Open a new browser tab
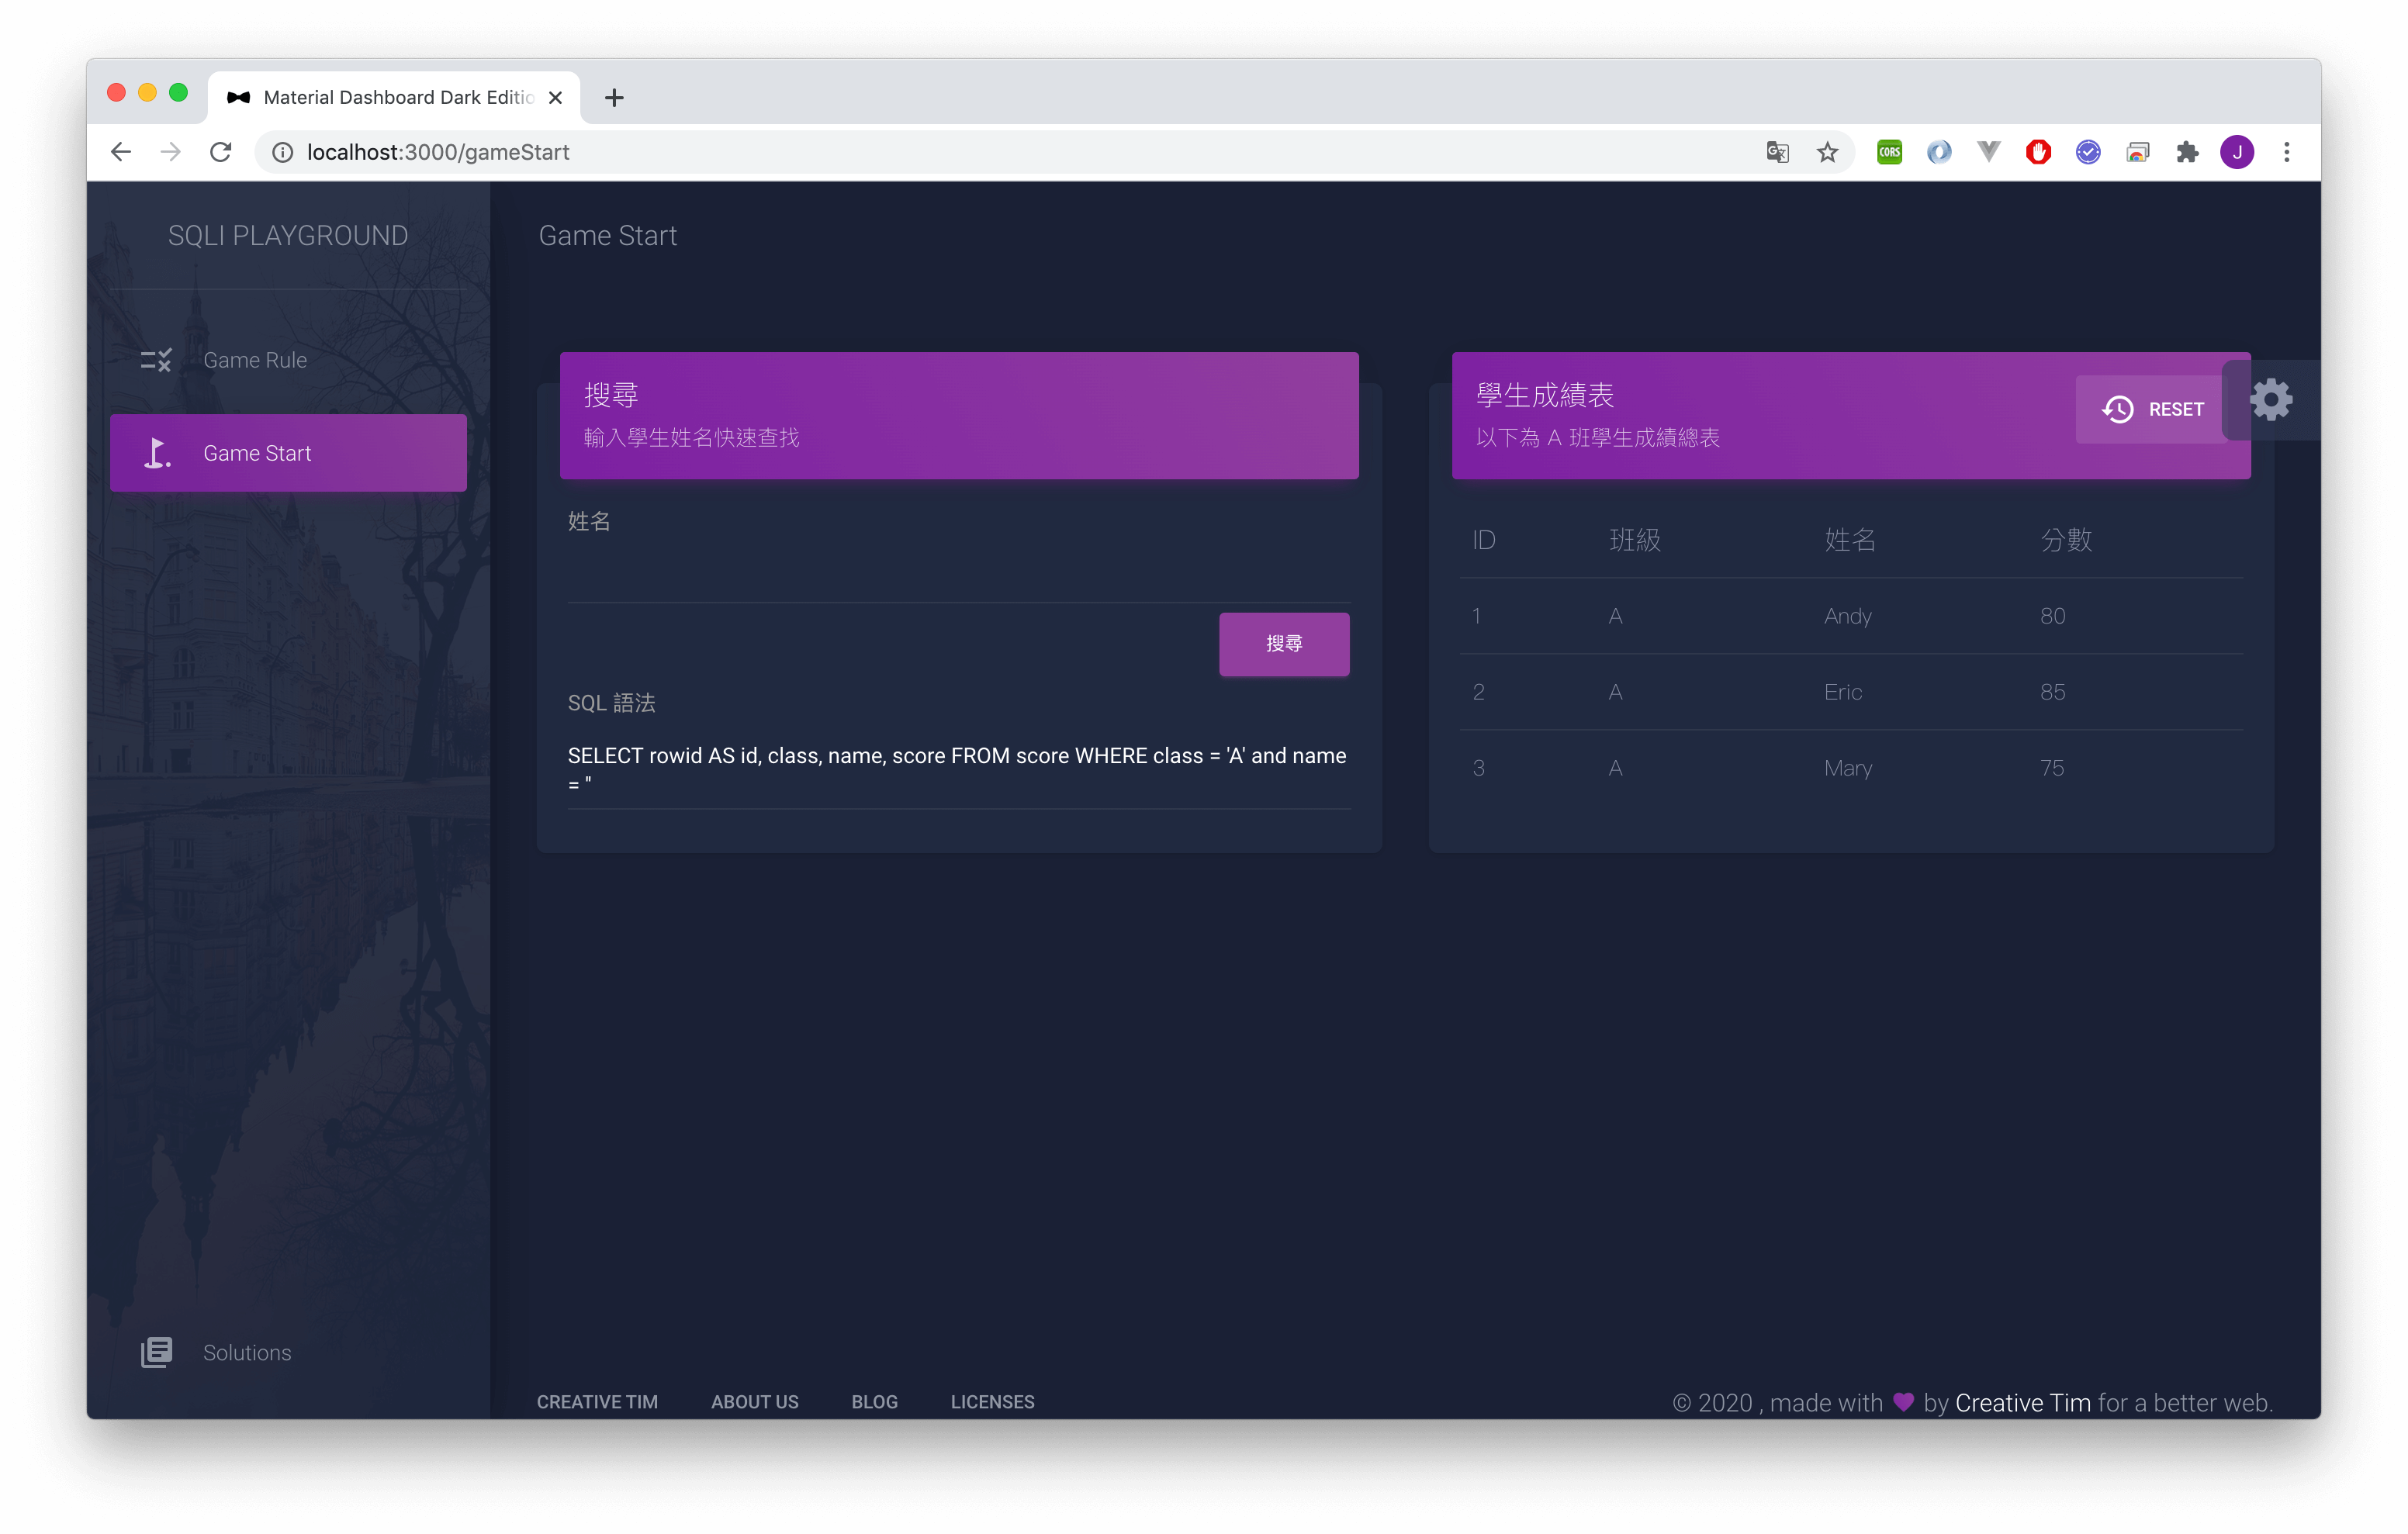 pyautogui.click(x=614, y=97)
